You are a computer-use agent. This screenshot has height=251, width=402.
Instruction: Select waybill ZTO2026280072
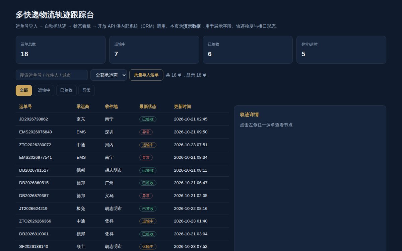coord(122,145)
